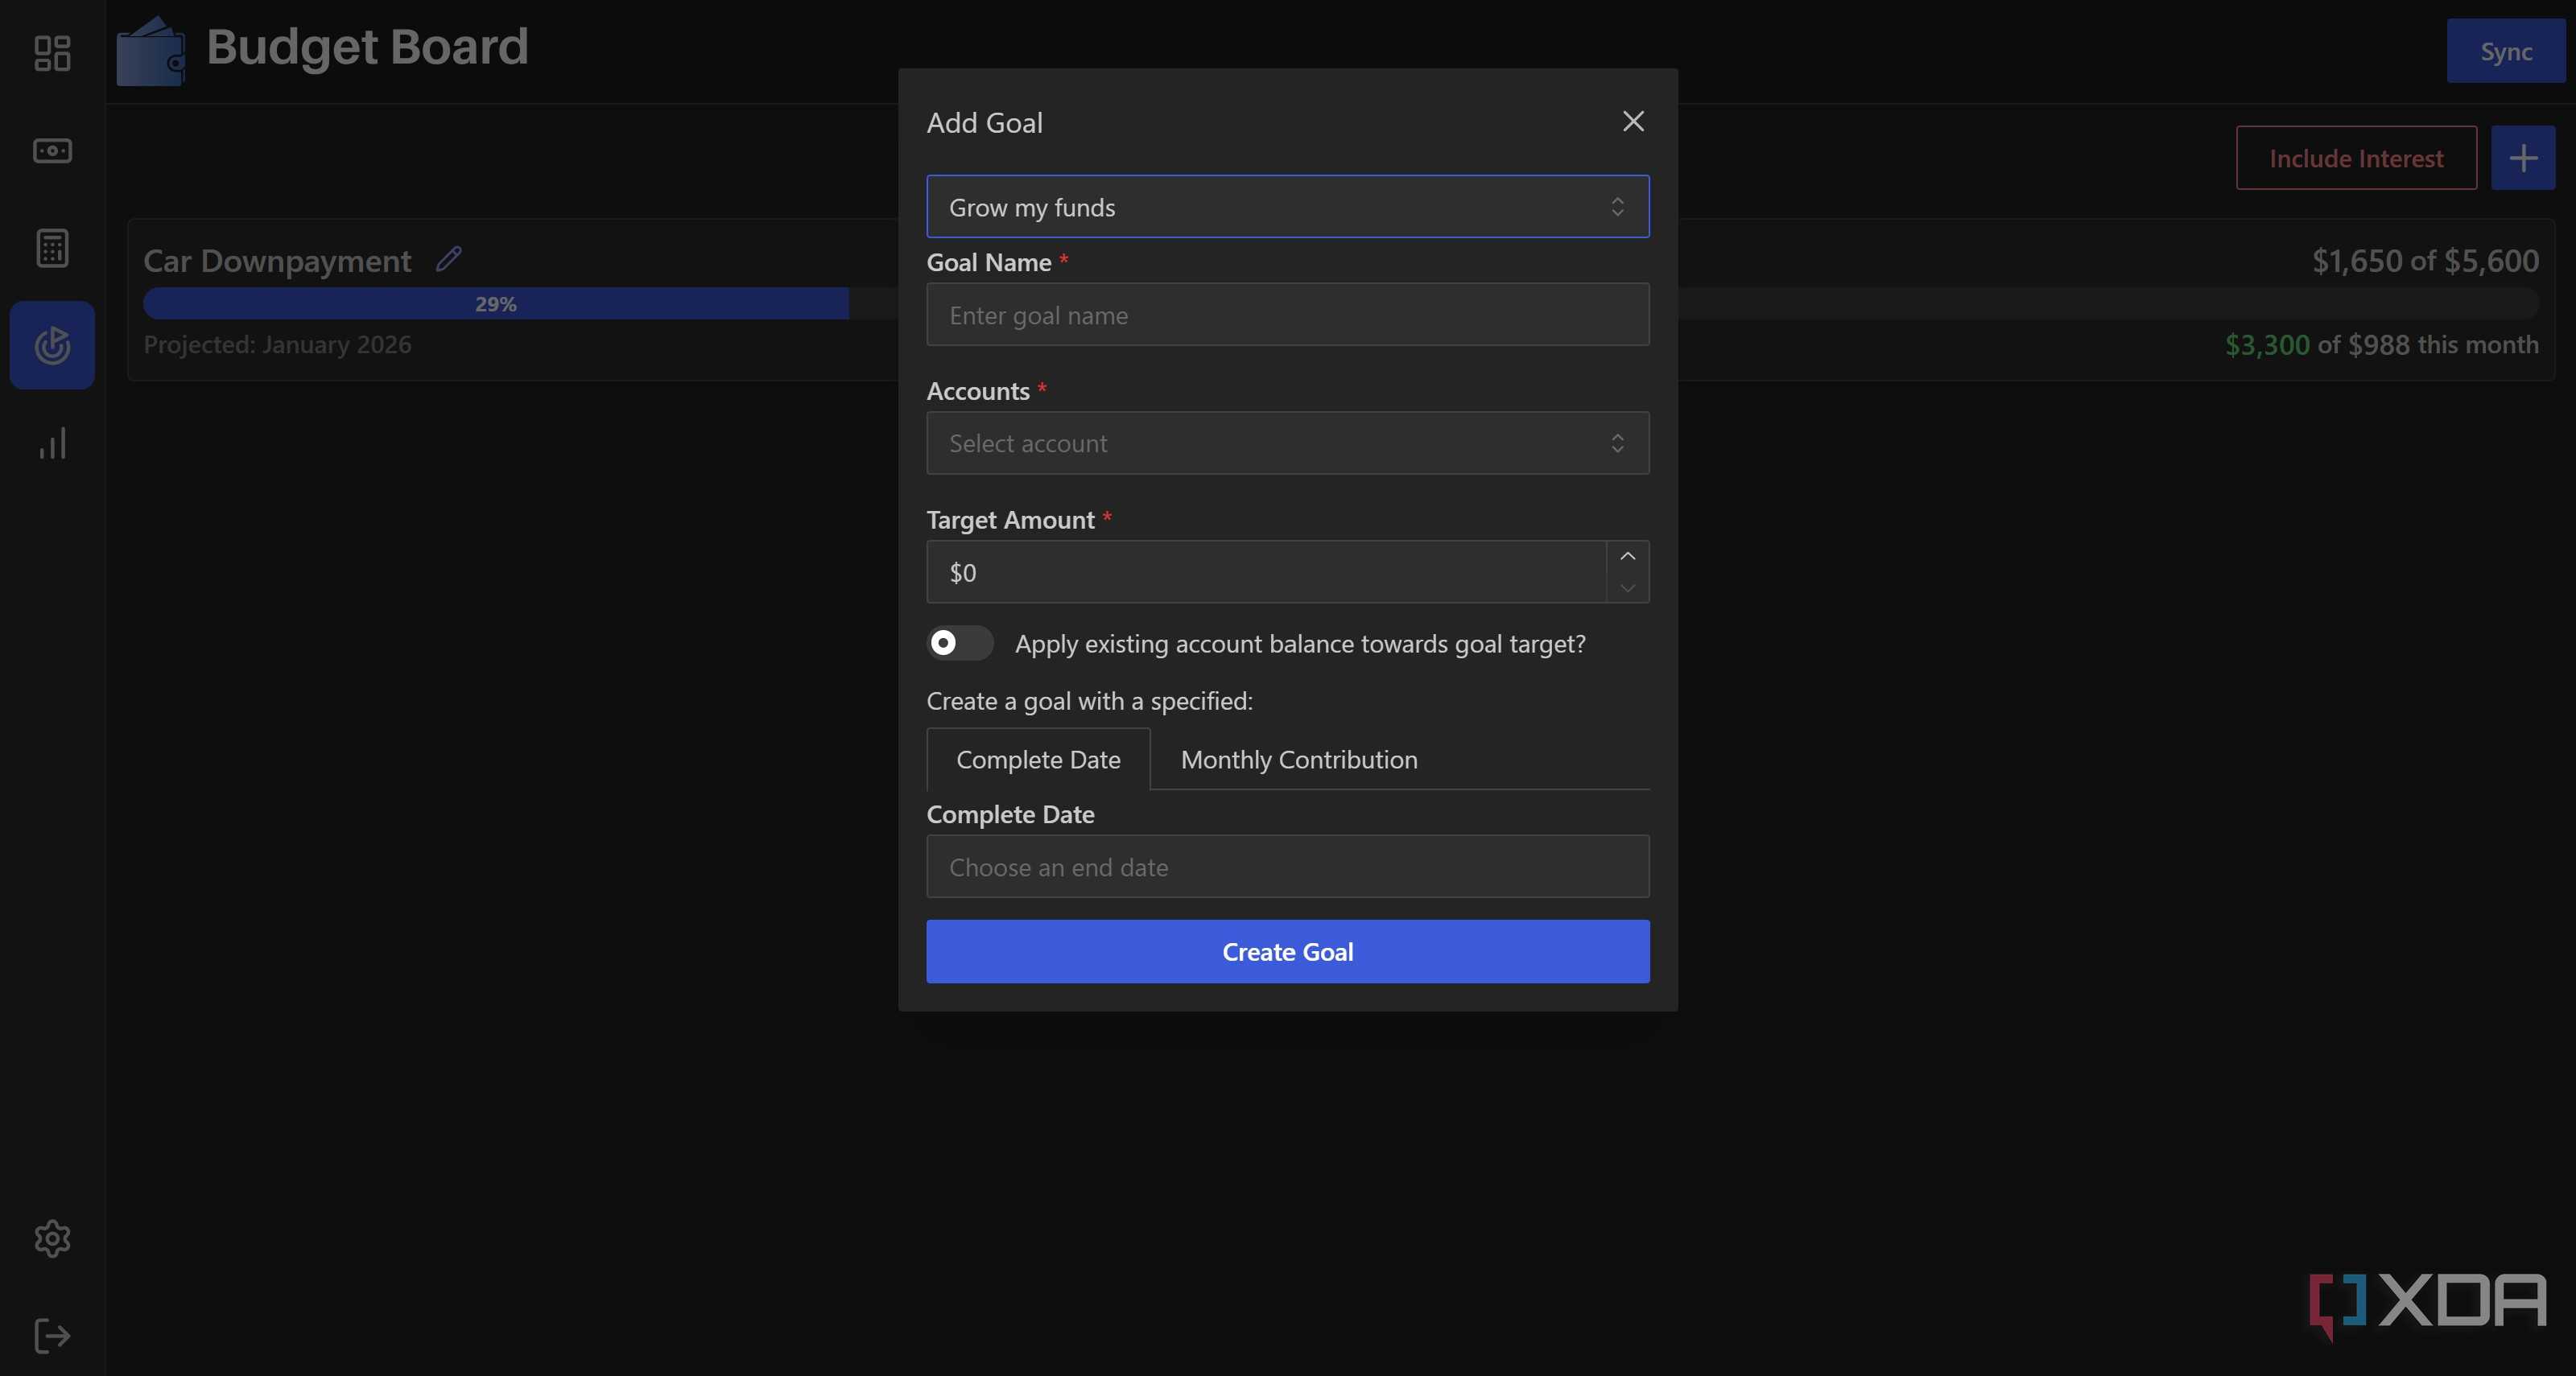Click the $3,300 of $988 this month text
Screen dimensions: 2576x1376
[2381, 344]
